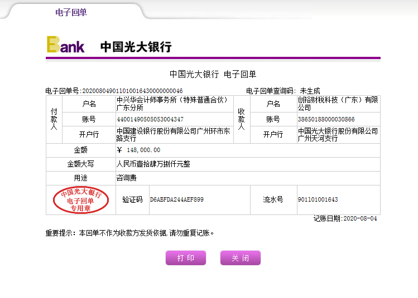This screenshot has width=418, height=298.
Task: Click the 中国光大银行 header title
Action: click(136, 47)
